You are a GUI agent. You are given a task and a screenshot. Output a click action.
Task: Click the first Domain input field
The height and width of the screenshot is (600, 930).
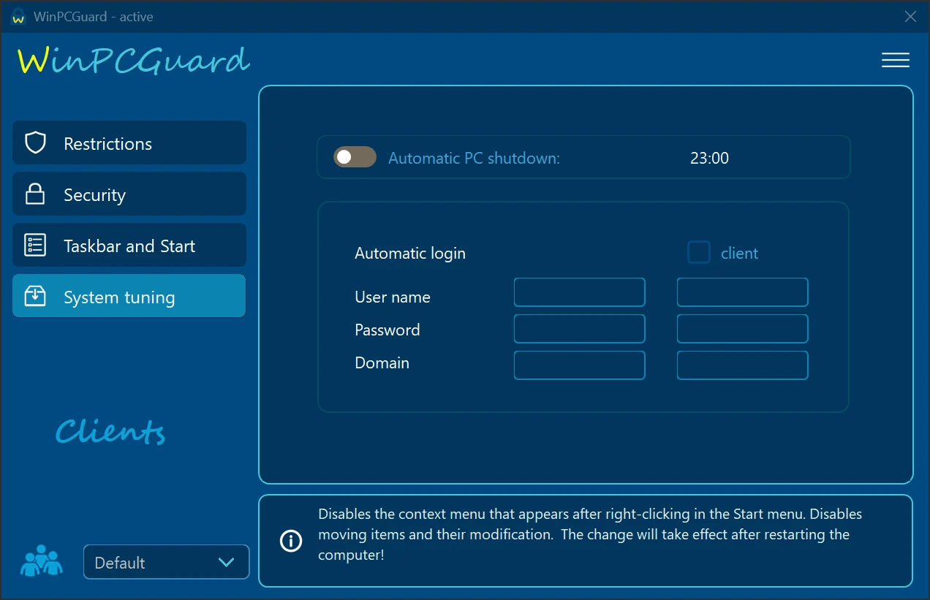tap(580, 365)
